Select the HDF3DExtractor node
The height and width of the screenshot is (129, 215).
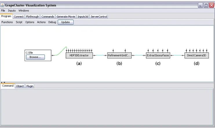(x=79, y=56)
